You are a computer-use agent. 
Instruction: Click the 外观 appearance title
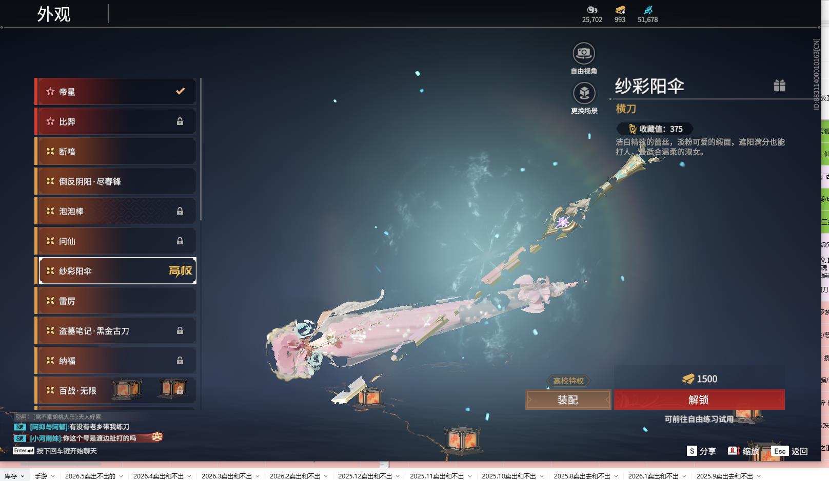tap(54, 14)
